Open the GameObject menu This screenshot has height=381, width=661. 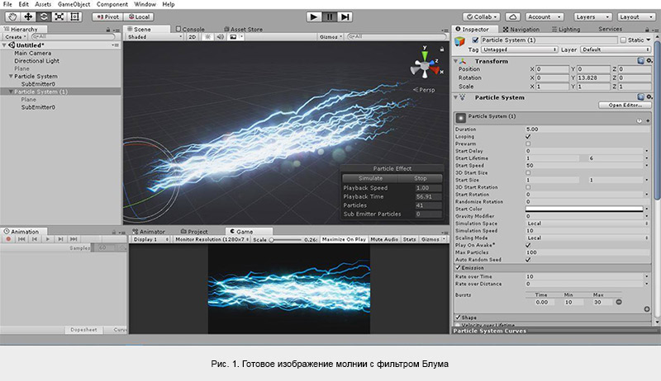point(73,5)
